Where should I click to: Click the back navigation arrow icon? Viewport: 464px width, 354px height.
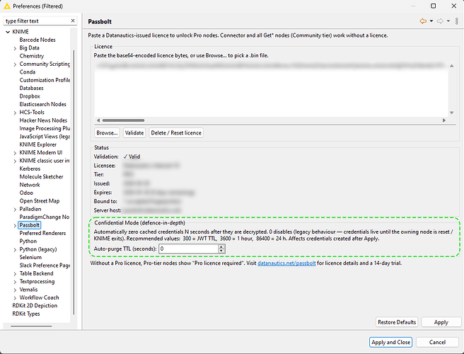[x=423, y=21]
